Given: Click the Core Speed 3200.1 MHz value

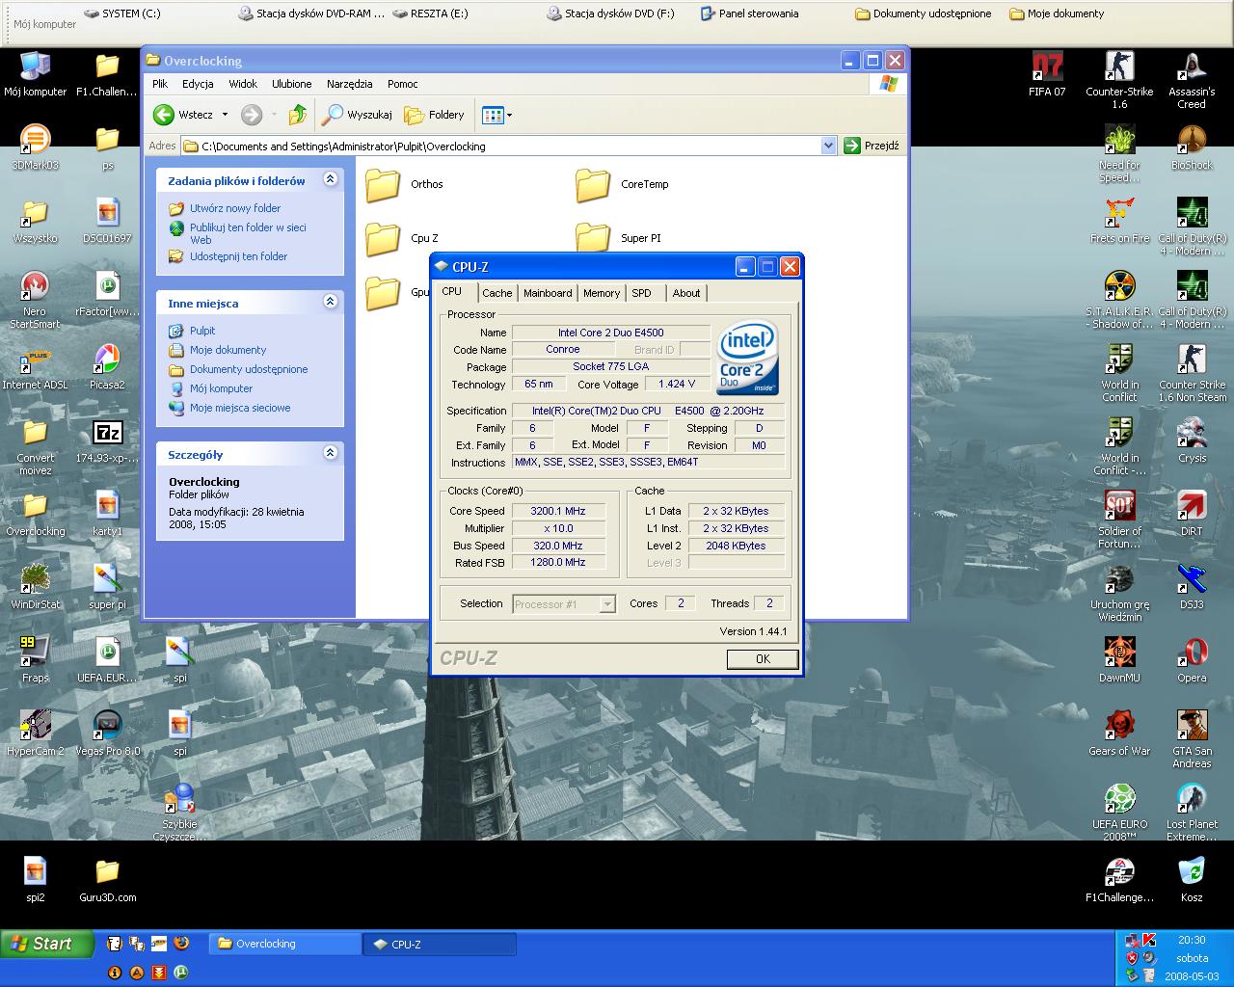Looking at the screenshot, I should point(558,511).
